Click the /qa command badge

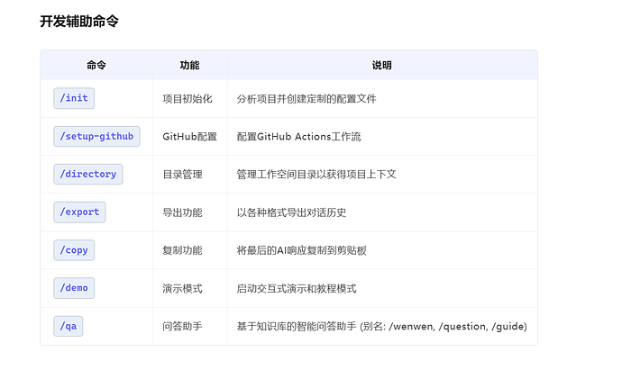[69, 326]
